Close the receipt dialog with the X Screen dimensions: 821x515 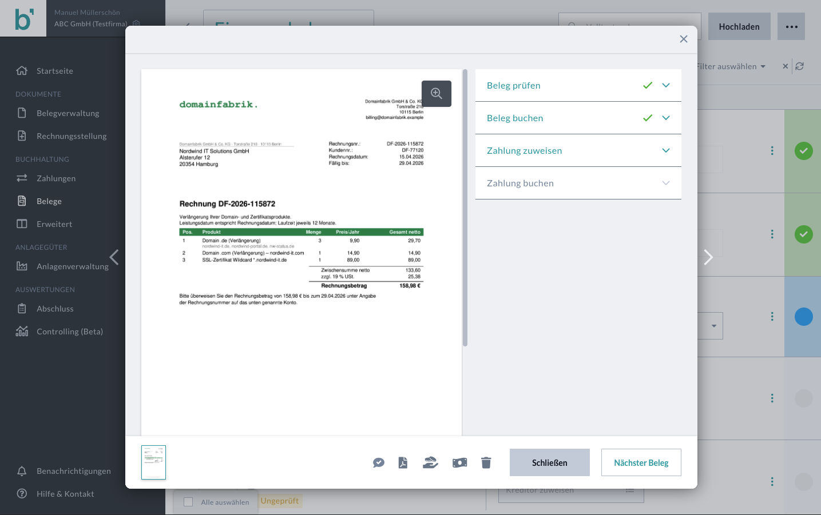click(684, 39)
